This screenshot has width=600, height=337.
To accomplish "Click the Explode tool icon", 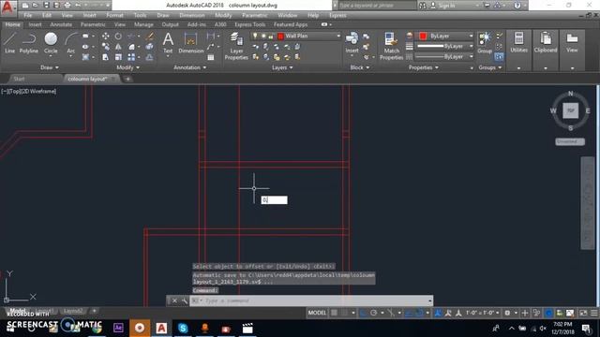I will [x=150, y=47].
